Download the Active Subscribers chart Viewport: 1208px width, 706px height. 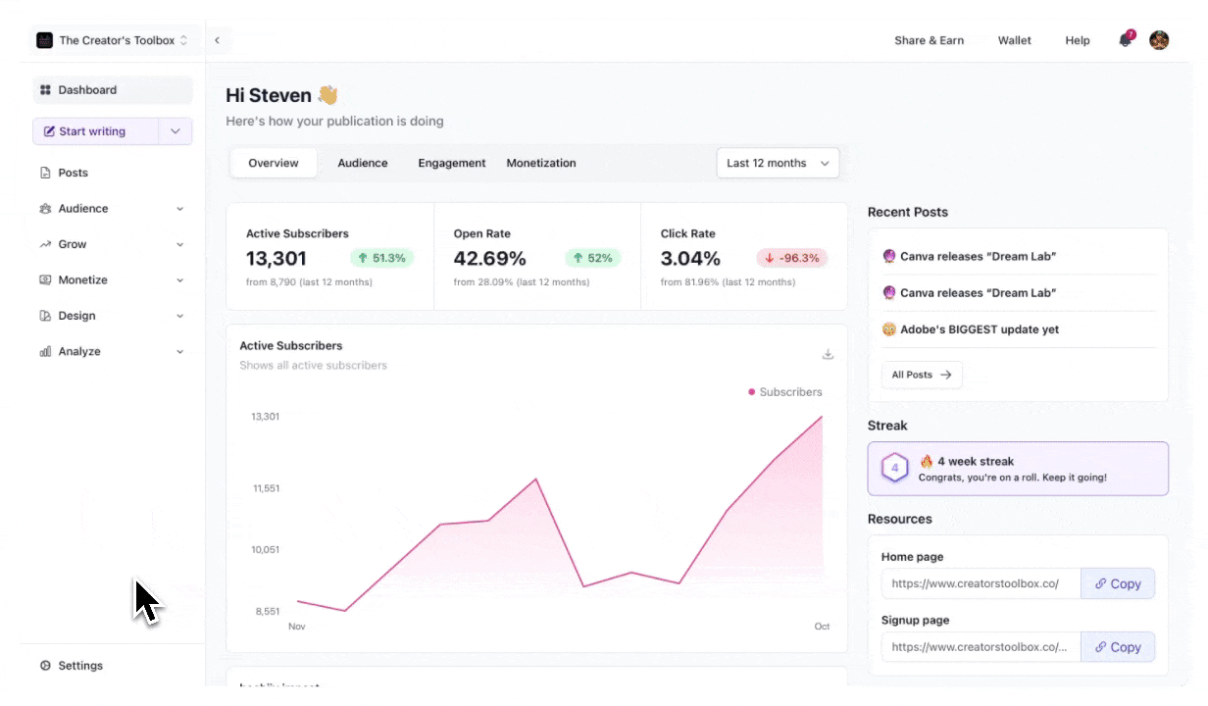pos(828,354)
